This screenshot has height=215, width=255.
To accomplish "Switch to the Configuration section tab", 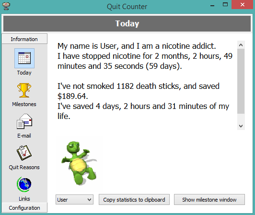I will coord(24,208).
